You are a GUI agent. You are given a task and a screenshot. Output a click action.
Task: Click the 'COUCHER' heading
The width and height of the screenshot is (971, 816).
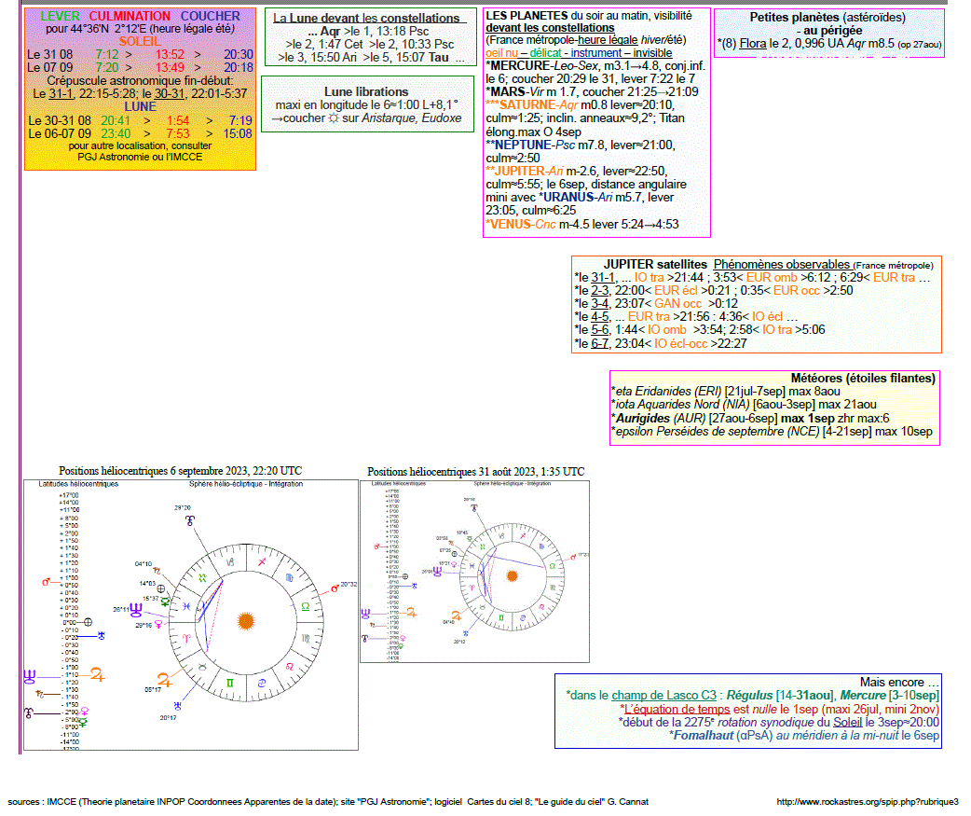(211, 16)
